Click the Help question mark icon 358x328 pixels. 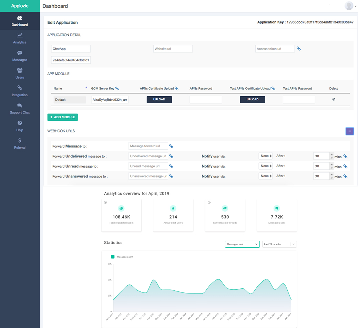click(20, 123)
